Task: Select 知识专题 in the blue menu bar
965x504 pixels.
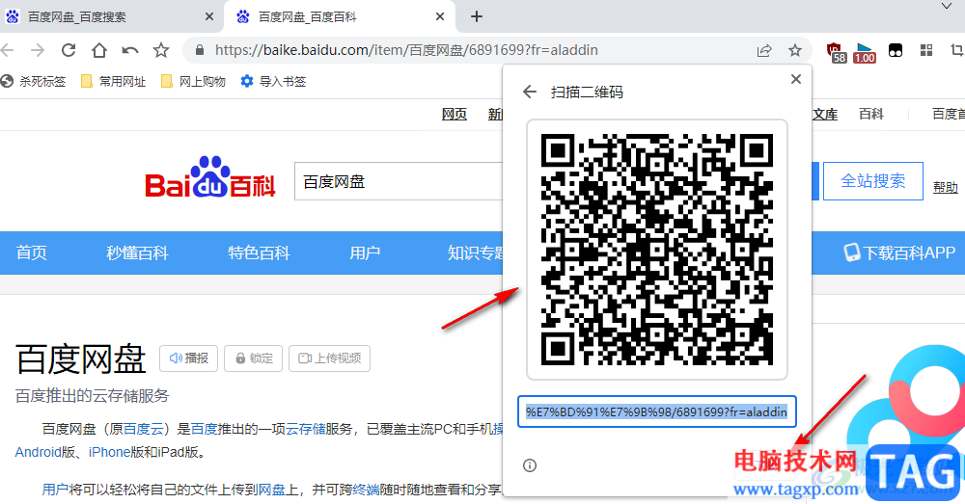Action: click(476, 252)
